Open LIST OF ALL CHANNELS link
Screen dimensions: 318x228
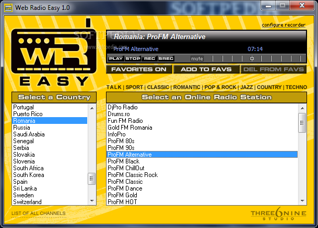coord(39,213)
